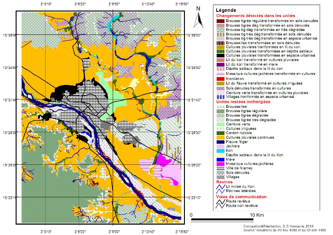
Task: Click 'Brousse tig très dég transformée en sols dénudés'
Action: 269,34
